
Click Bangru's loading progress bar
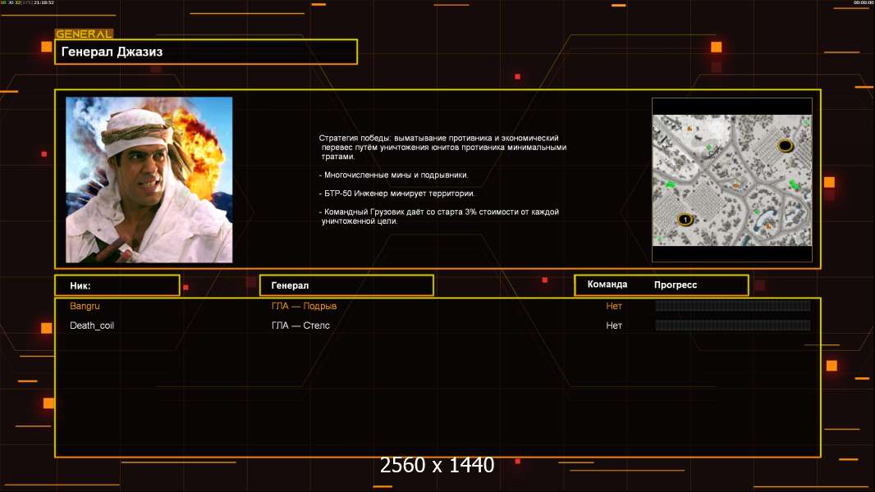point(732,306)
